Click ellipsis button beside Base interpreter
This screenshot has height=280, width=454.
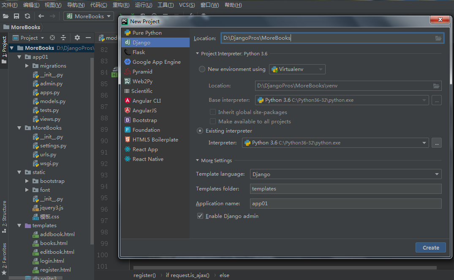(437, 100)
